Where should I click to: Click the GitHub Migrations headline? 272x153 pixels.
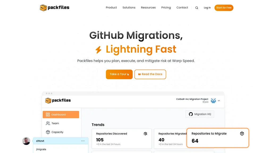pyautogui.click(x=136, y=35)
